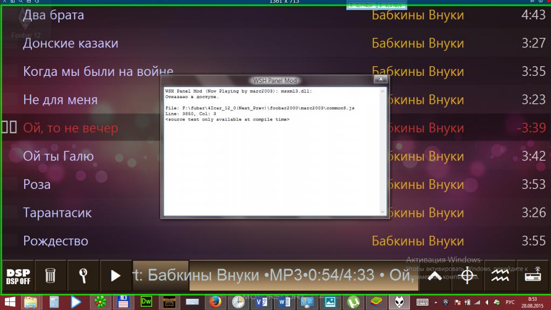Open the keyboard app icon left of Firefox
The height and width of the screenshot is (310, 551).
[192, 302]
